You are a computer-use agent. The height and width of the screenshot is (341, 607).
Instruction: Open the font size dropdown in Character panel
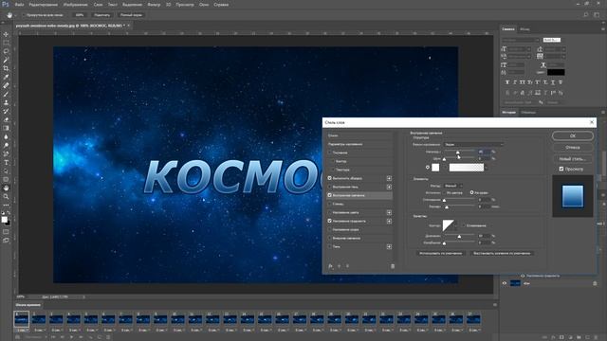coord(528,49)
